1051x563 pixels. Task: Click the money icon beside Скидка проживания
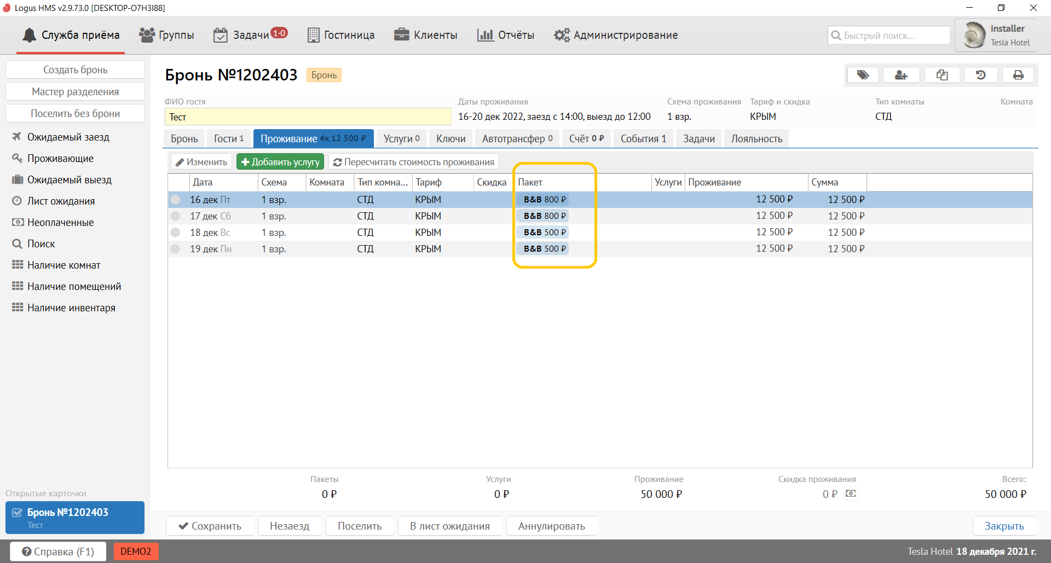click(x=851, y=494)
